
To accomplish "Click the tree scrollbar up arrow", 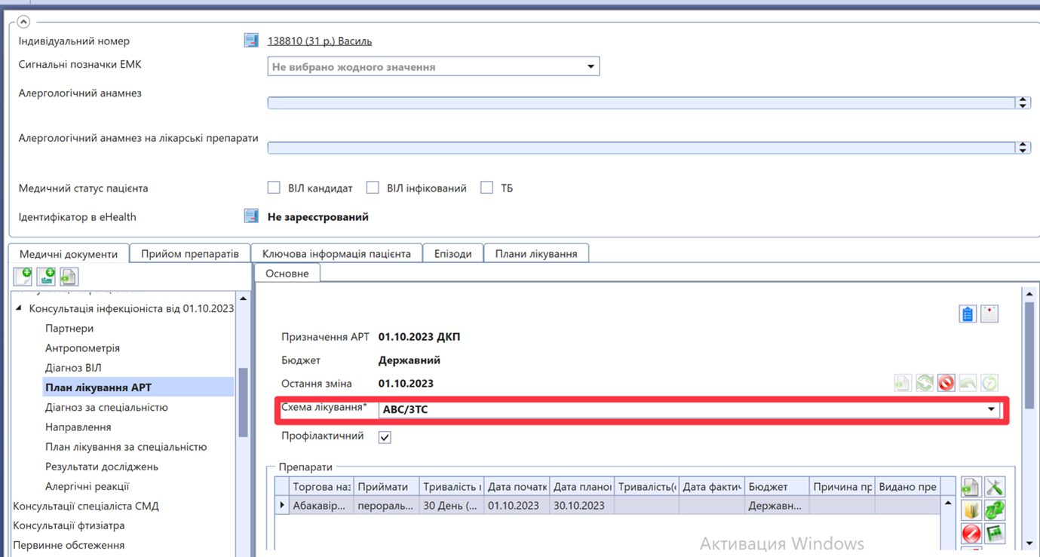I will pos(243,299).
